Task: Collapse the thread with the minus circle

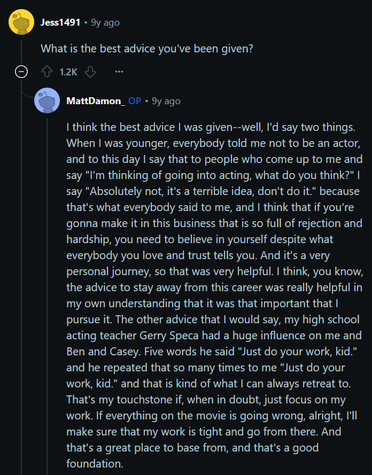Action: point(21,72)
